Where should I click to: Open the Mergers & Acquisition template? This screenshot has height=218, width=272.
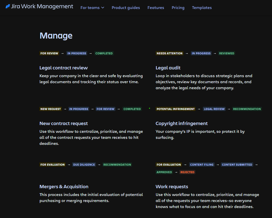[x=64, y=187]
